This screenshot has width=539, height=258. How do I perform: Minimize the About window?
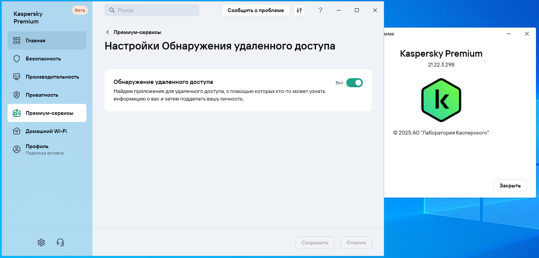(509, 34)
